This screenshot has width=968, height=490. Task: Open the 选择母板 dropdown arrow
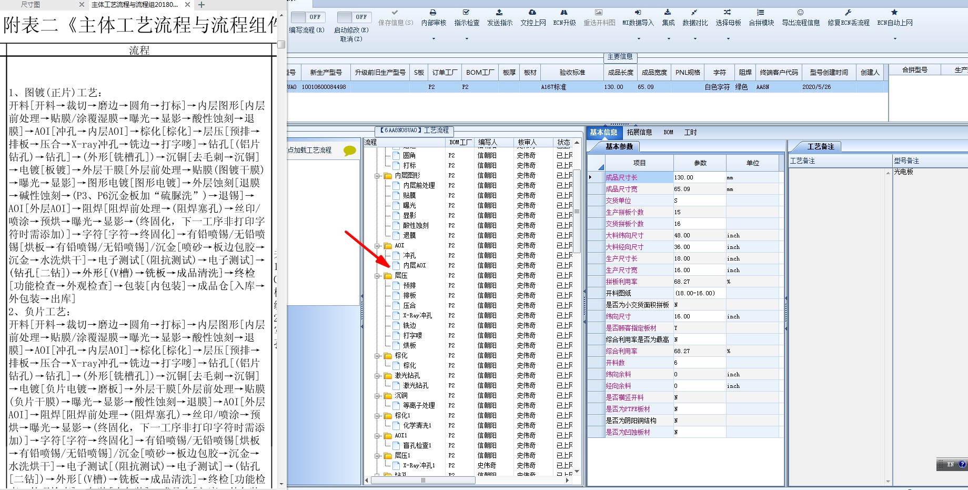click(x=728, y=38)
